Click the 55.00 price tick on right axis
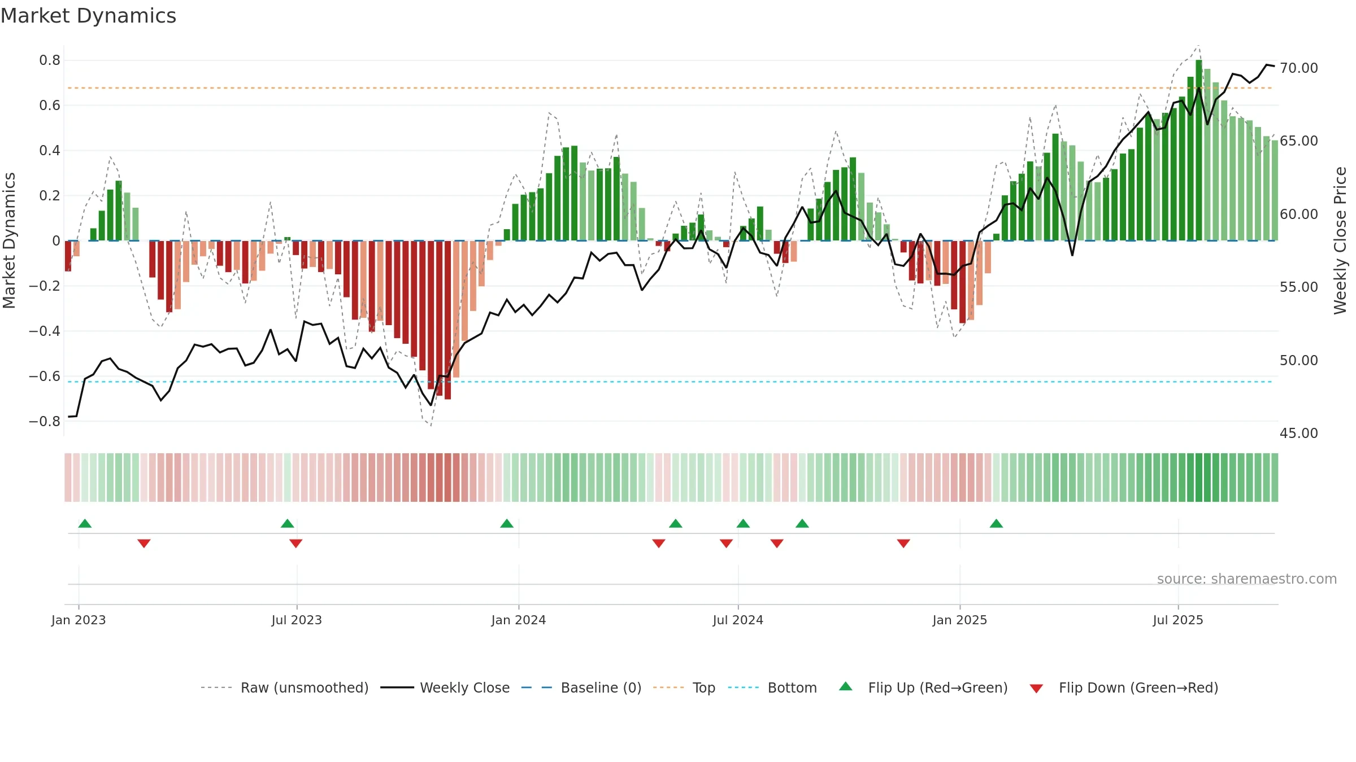 coord(1298,287)
